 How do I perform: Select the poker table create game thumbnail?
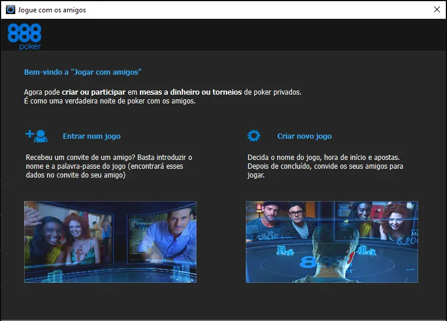point(332,242)
